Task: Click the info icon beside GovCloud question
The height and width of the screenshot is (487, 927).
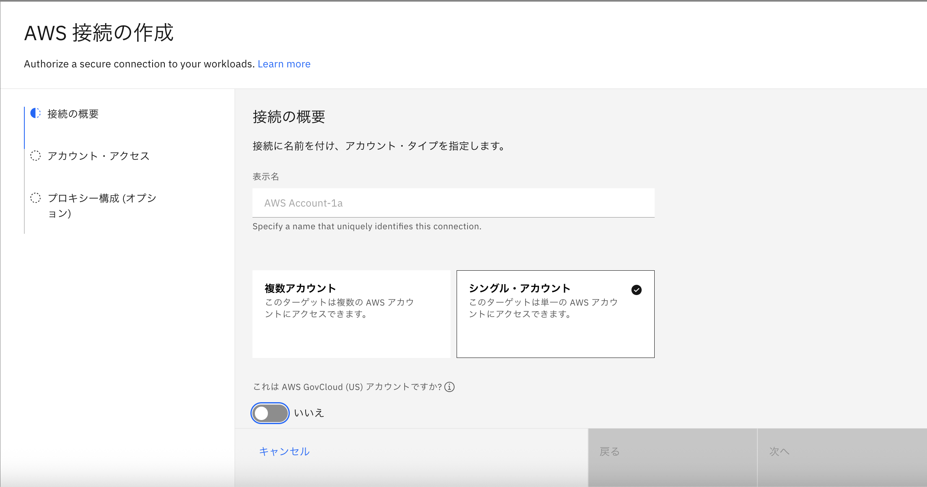Action: (449, 387)
